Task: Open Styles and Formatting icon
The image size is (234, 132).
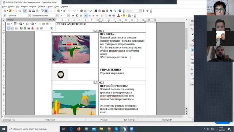Action: pyautogui.click(x=5, y=15)
